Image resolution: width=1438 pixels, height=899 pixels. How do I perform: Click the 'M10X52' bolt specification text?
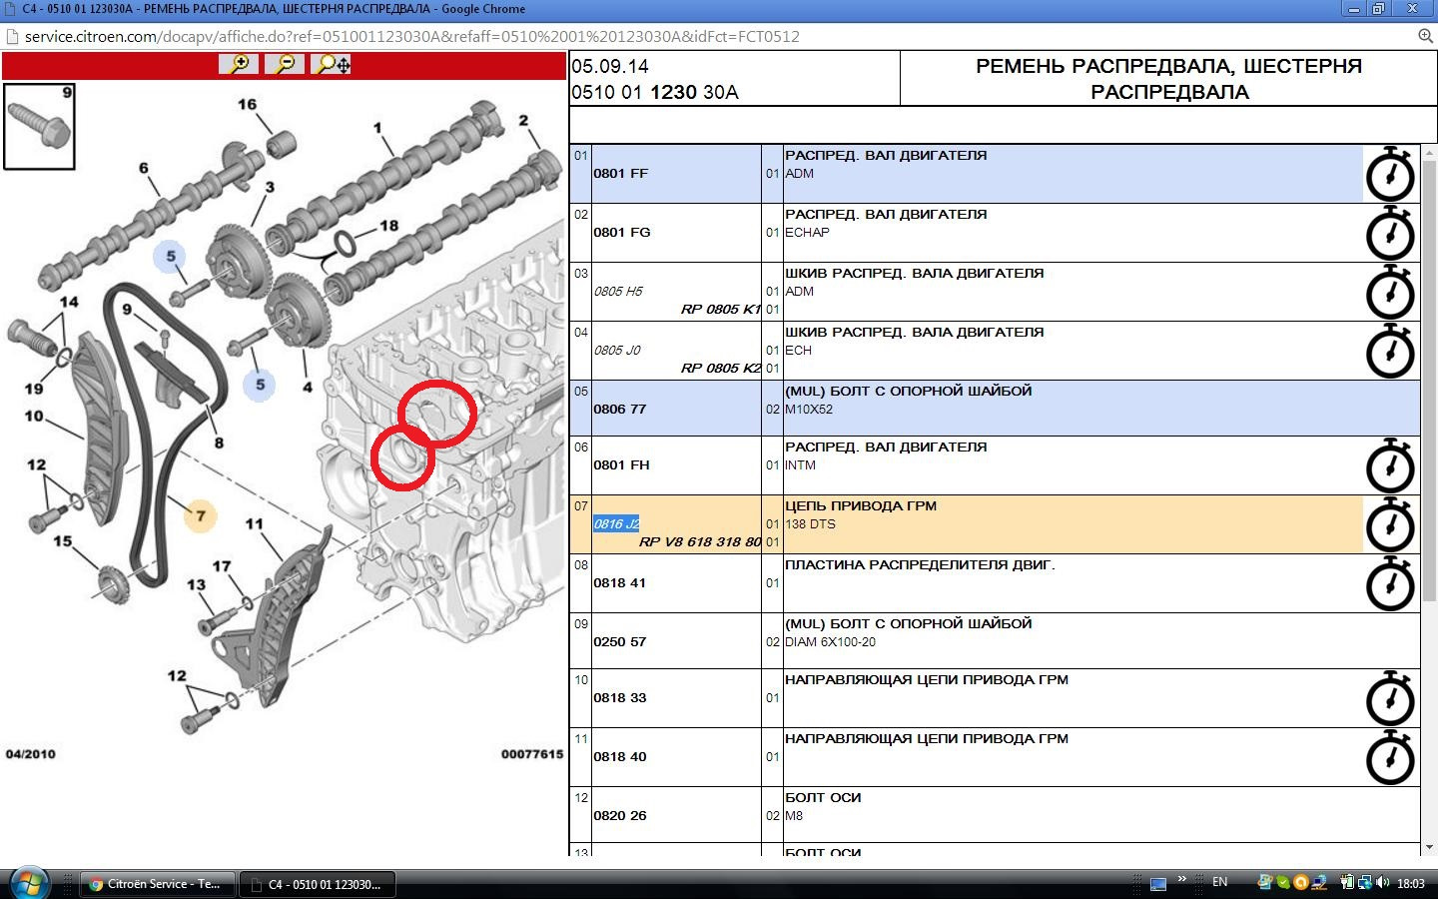[809, 410]
